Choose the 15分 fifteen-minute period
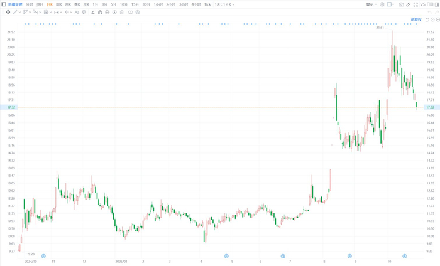Image resolution: width=440 pixels, height=266 pixels. tap(135, 4)
